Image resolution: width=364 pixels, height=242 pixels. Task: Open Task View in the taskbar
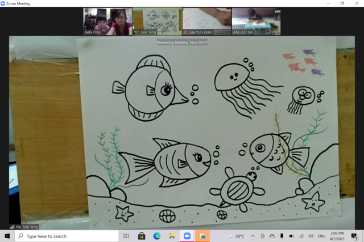pyautogui.click(x=126, y=236)
